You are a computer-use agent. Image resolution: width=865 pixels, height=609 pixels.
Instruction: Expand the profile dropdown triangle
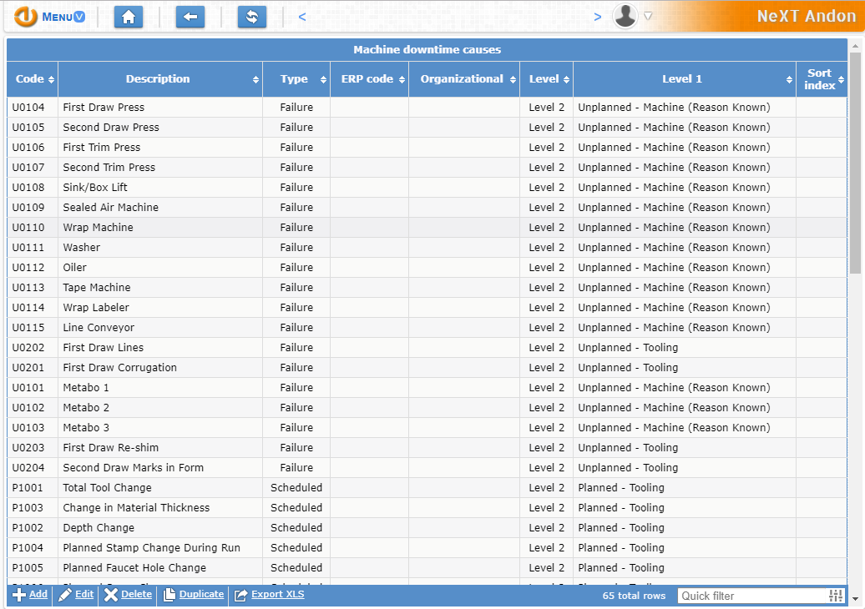(647, 16)
